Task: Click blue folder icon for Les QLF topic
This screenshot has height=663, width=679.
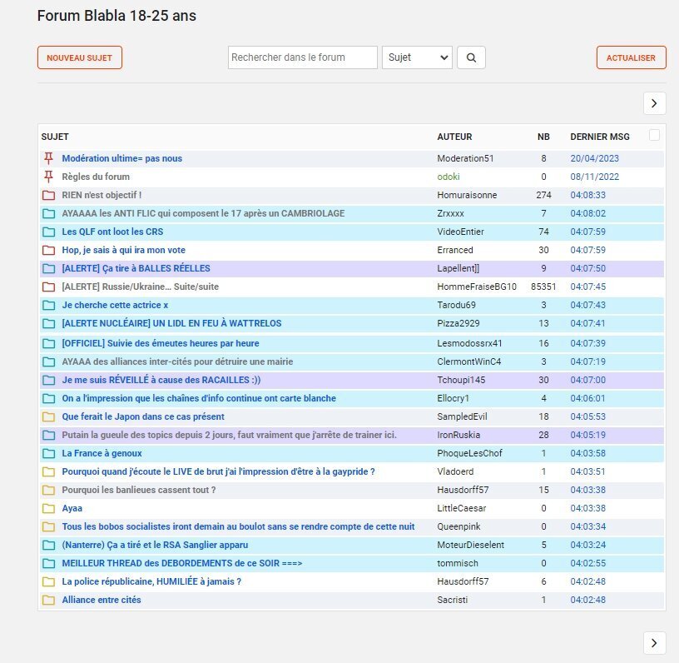Action: pos(48,232)
